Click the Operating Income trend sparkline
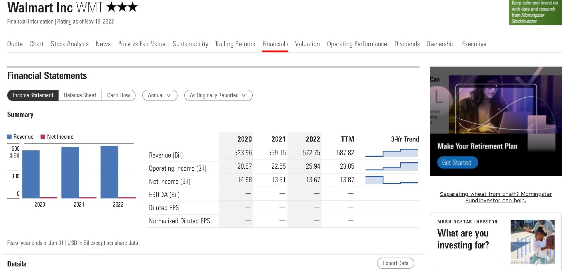Screen dimensions: 565x270 (391, 166)
